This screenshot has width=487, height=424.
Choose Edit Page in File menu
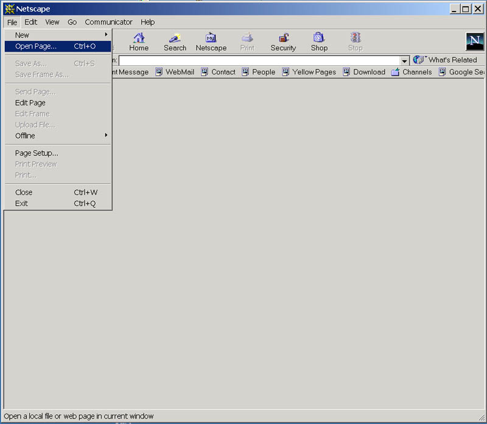click(58, 103)
